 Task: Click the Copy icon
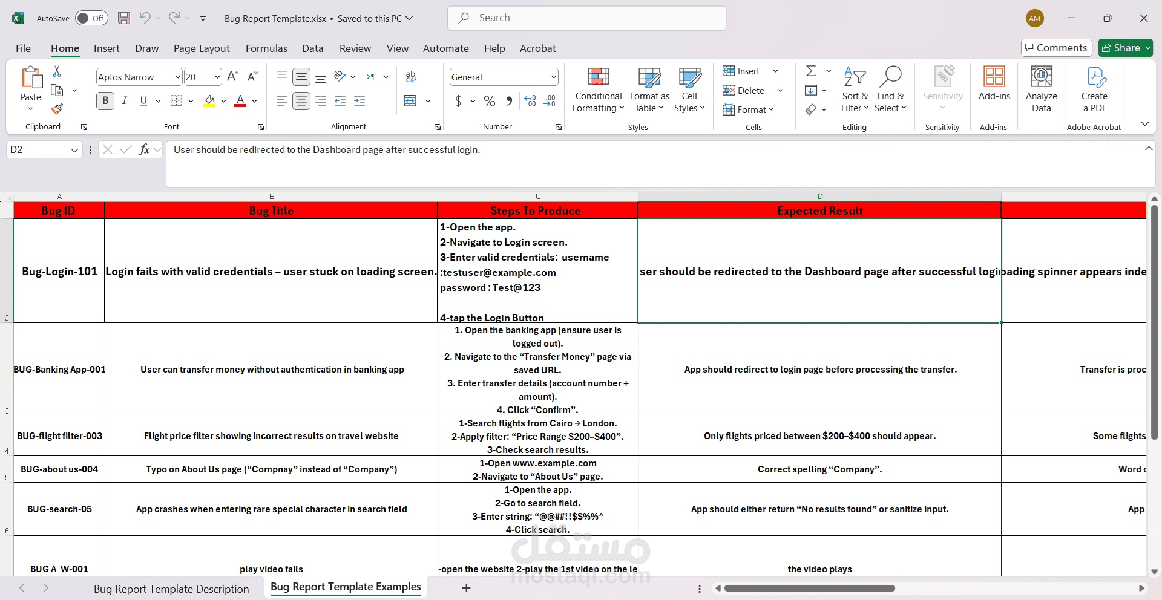pos(57,90)
